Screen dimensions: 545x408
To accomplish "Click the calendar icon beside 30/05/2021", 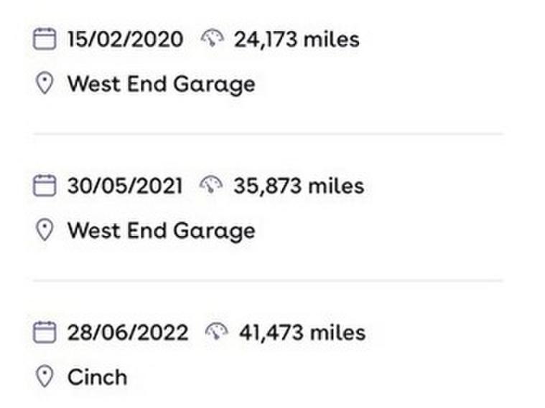I will point(45,186).
